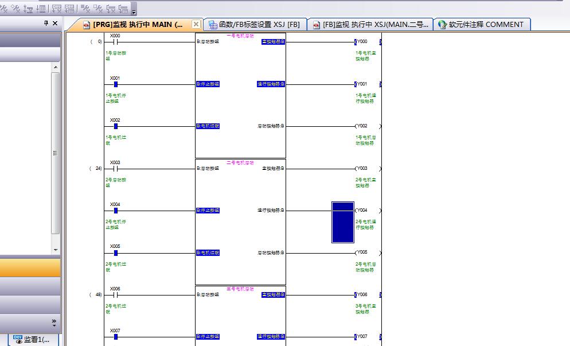The image size is (570, 346).
Task: Close the [PRG] MAIN monitor tab
Action: pos(196,24)
